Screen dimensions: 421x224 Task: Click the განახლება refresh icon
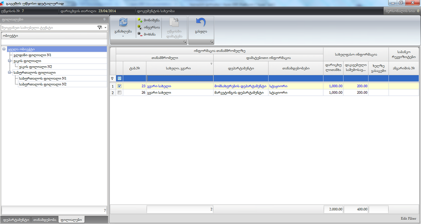click(x=123, y=23)
